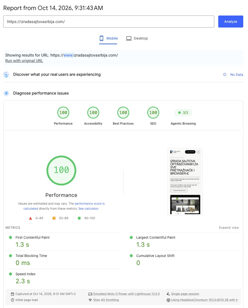Click Total Blocking Time metric label
248x308 pixels.
pos(31,256)
